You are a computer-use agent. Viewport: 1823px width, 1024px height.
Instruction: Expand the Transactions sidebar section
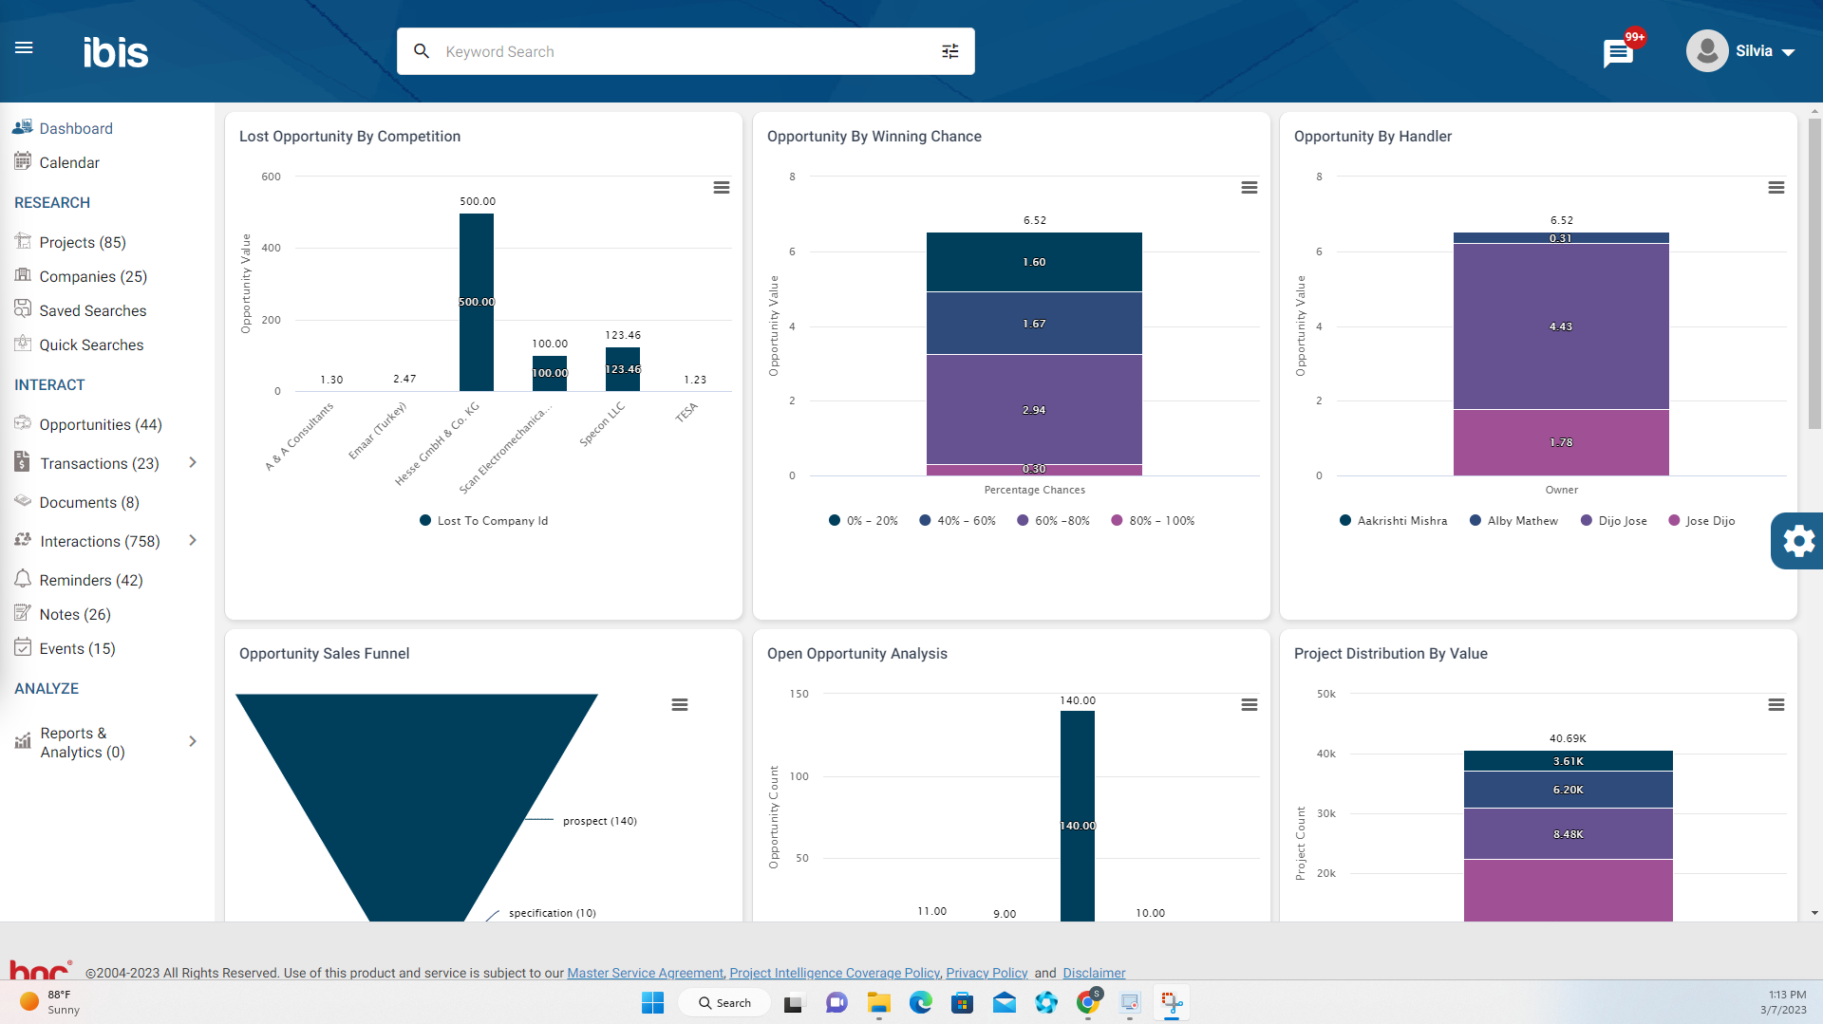(x=193, y=462)
